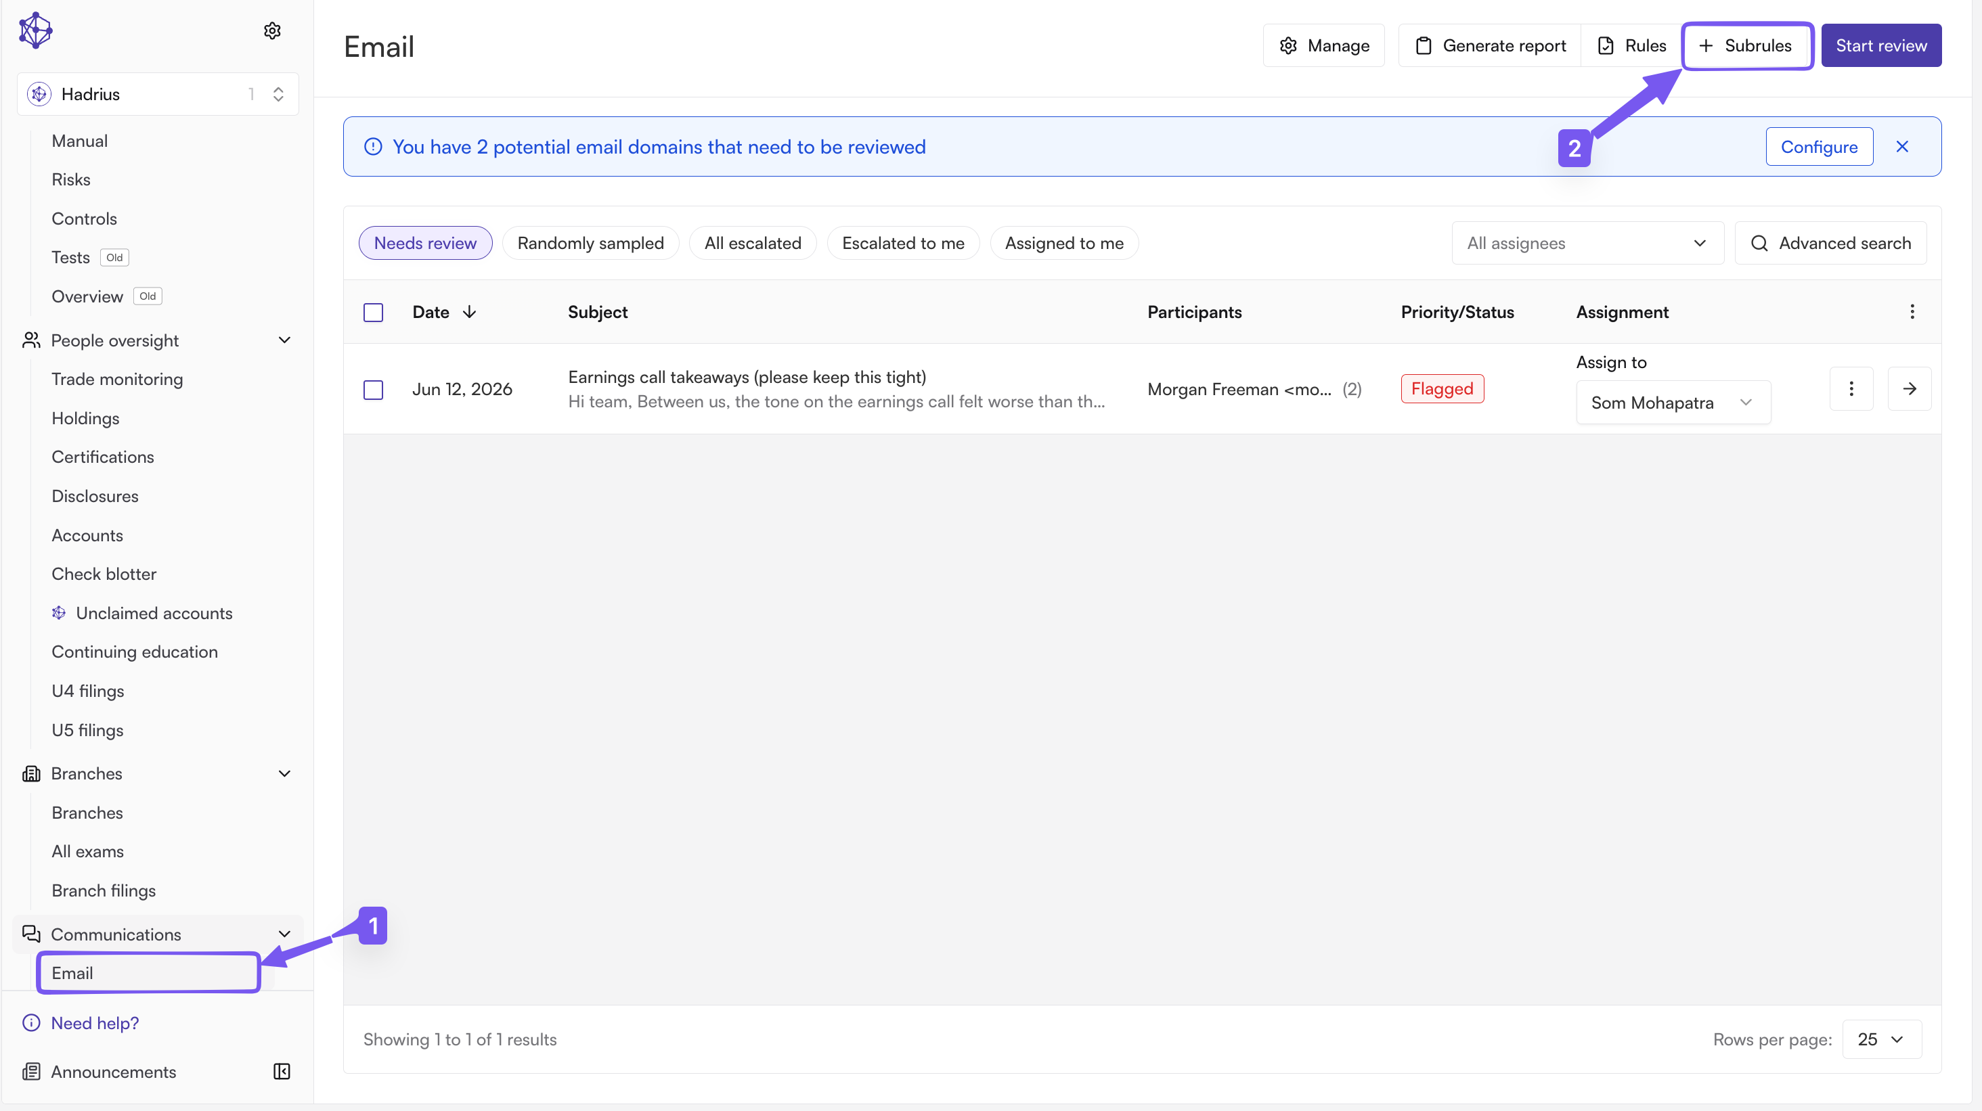Open settings gear in sidebar header

(x=272, y=30)
